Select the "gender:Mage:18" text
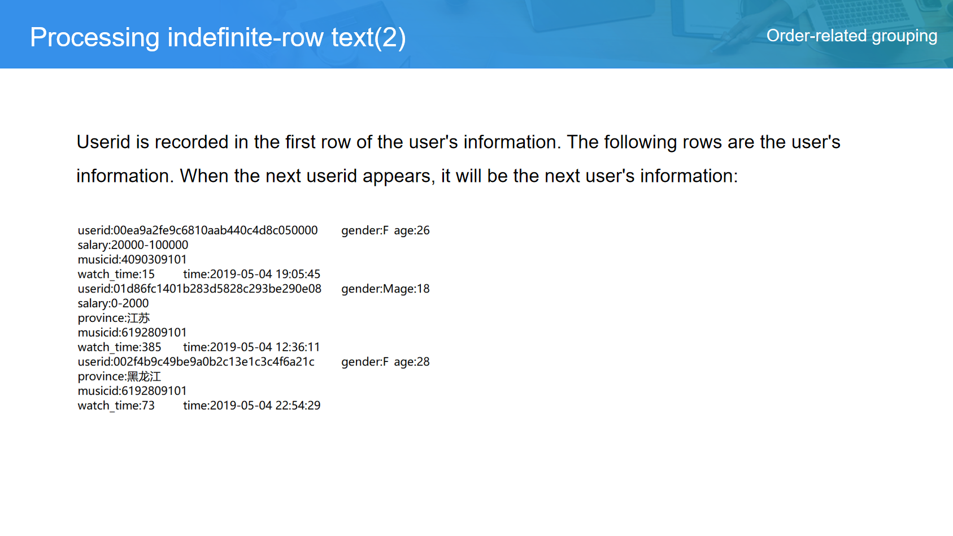This screenshot has width=953, height=536. 385,289
